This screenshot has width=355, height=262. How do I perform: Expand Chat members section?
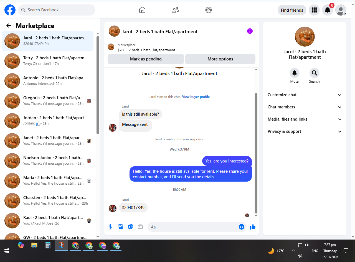click(x=305, y=107)
